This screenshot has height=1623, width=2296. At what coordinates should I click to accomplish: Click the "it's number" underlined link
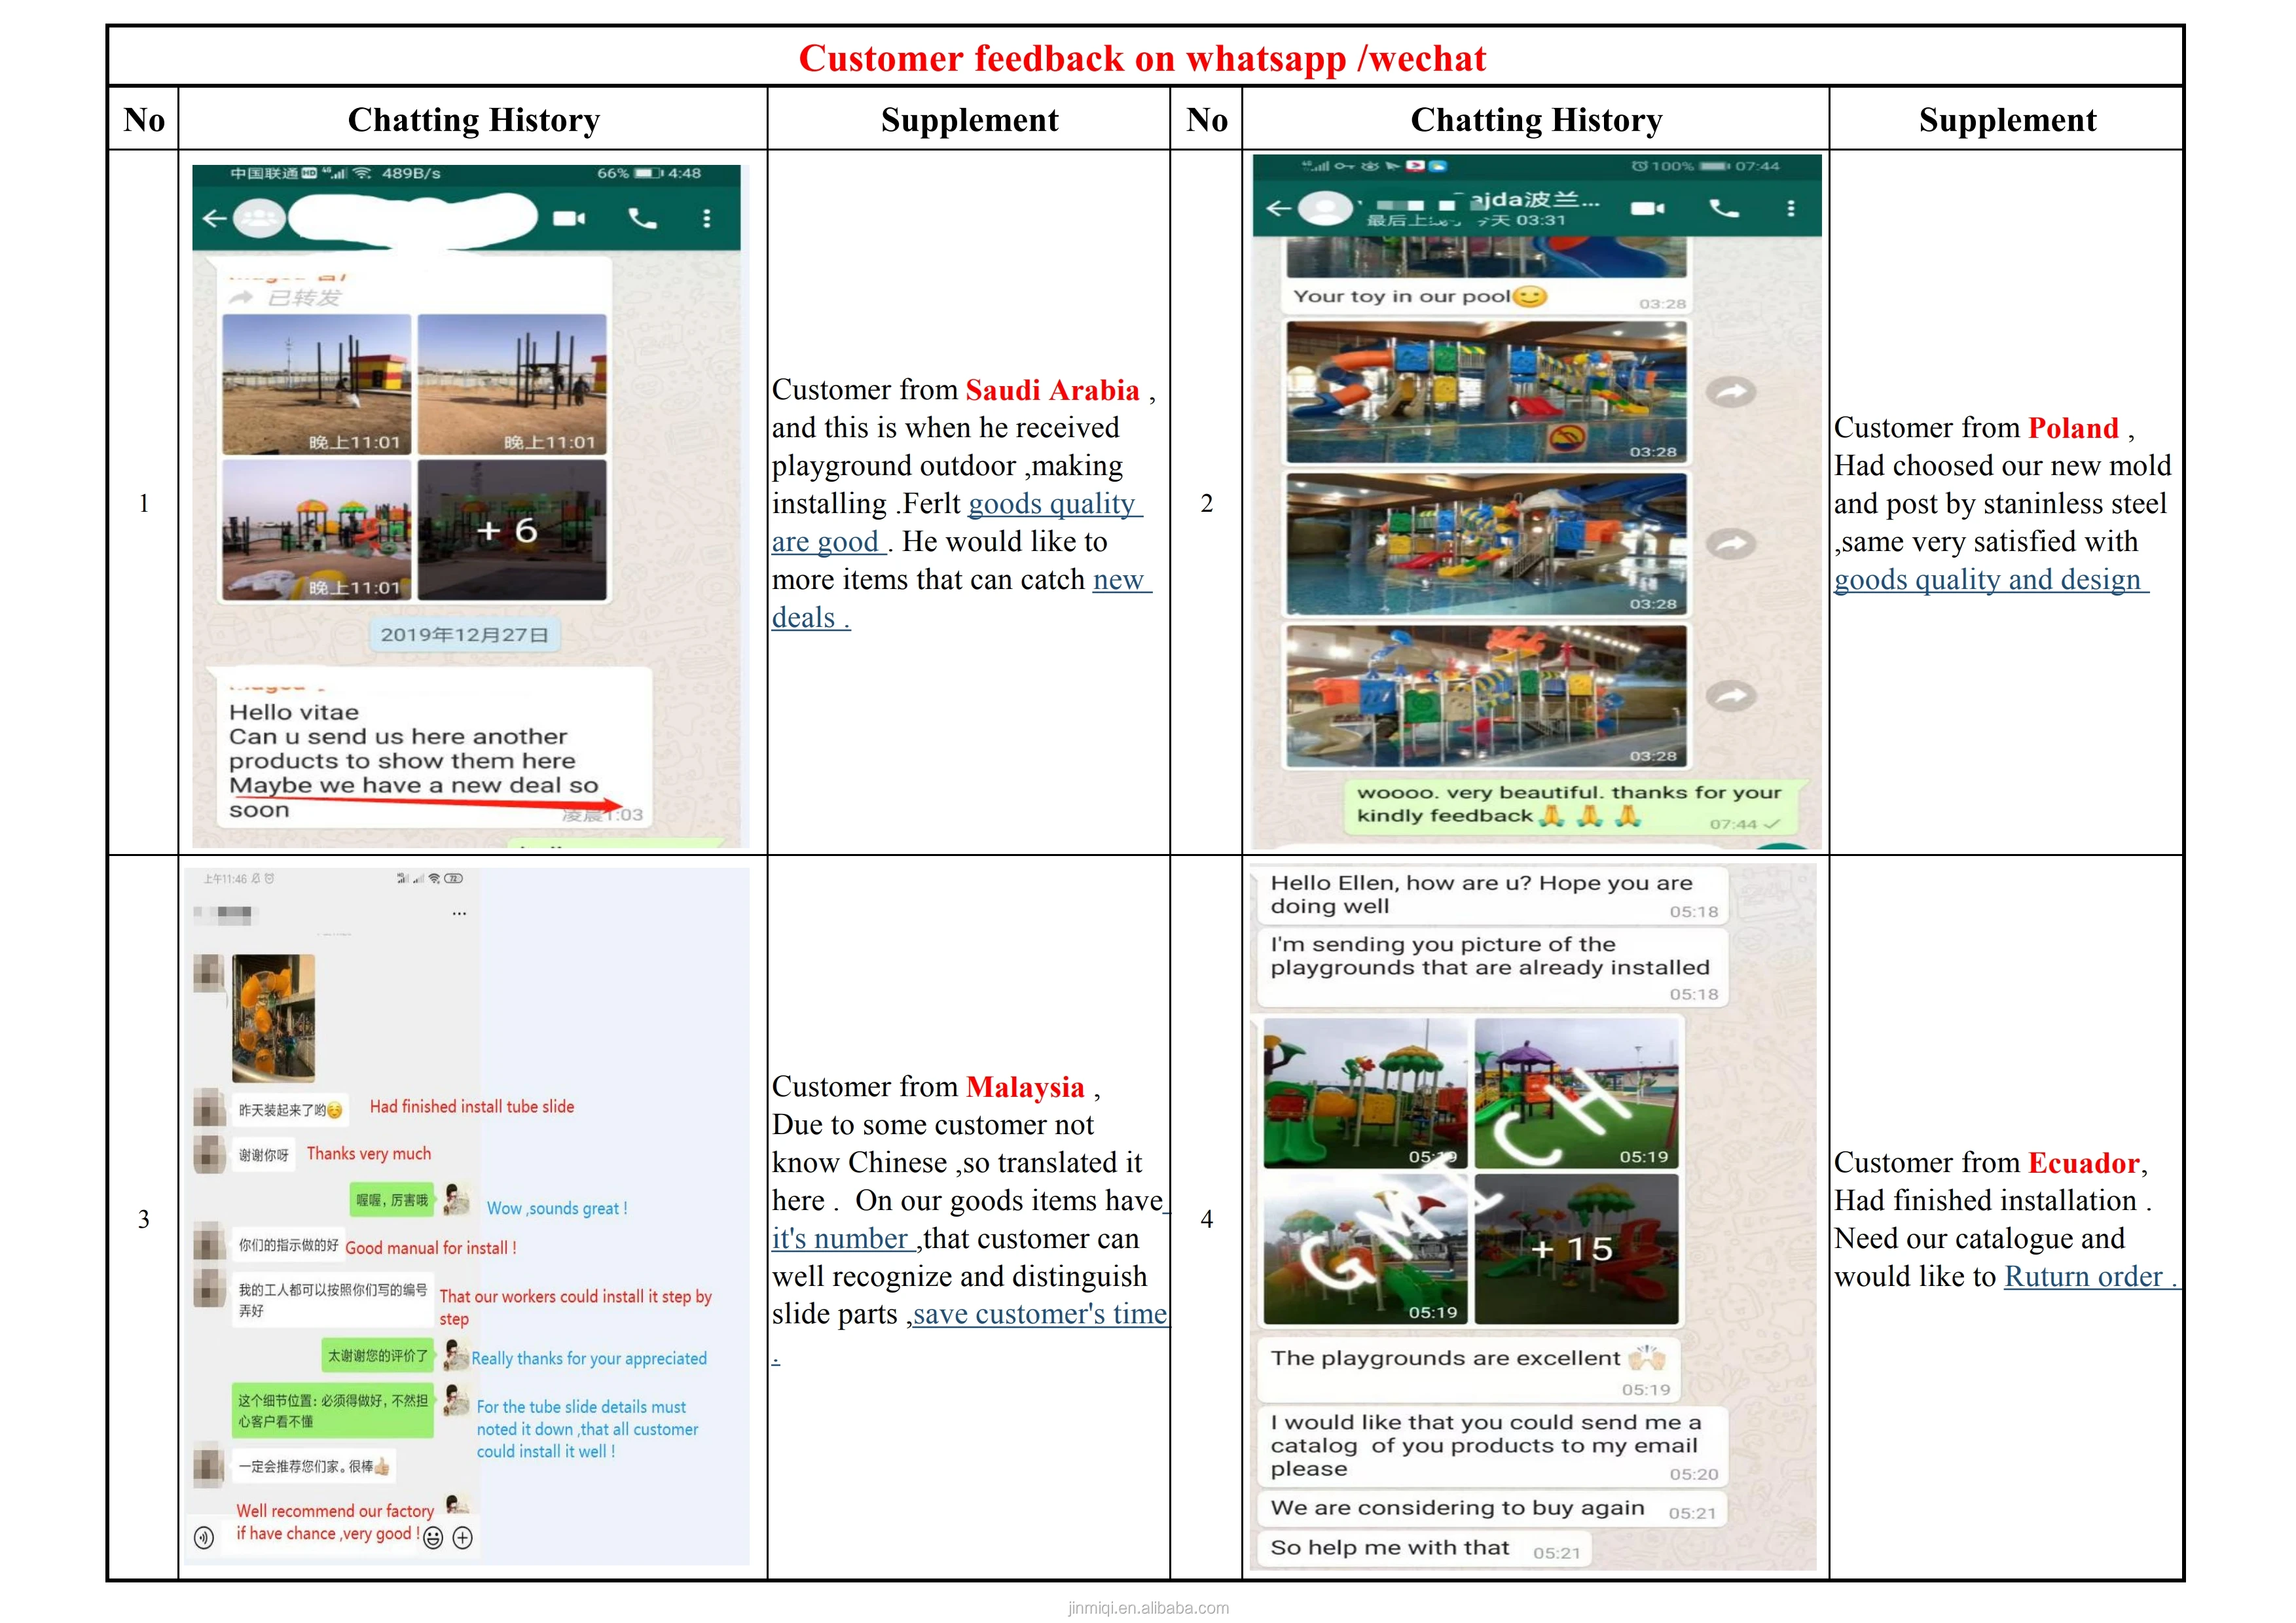click(841, 1240)
